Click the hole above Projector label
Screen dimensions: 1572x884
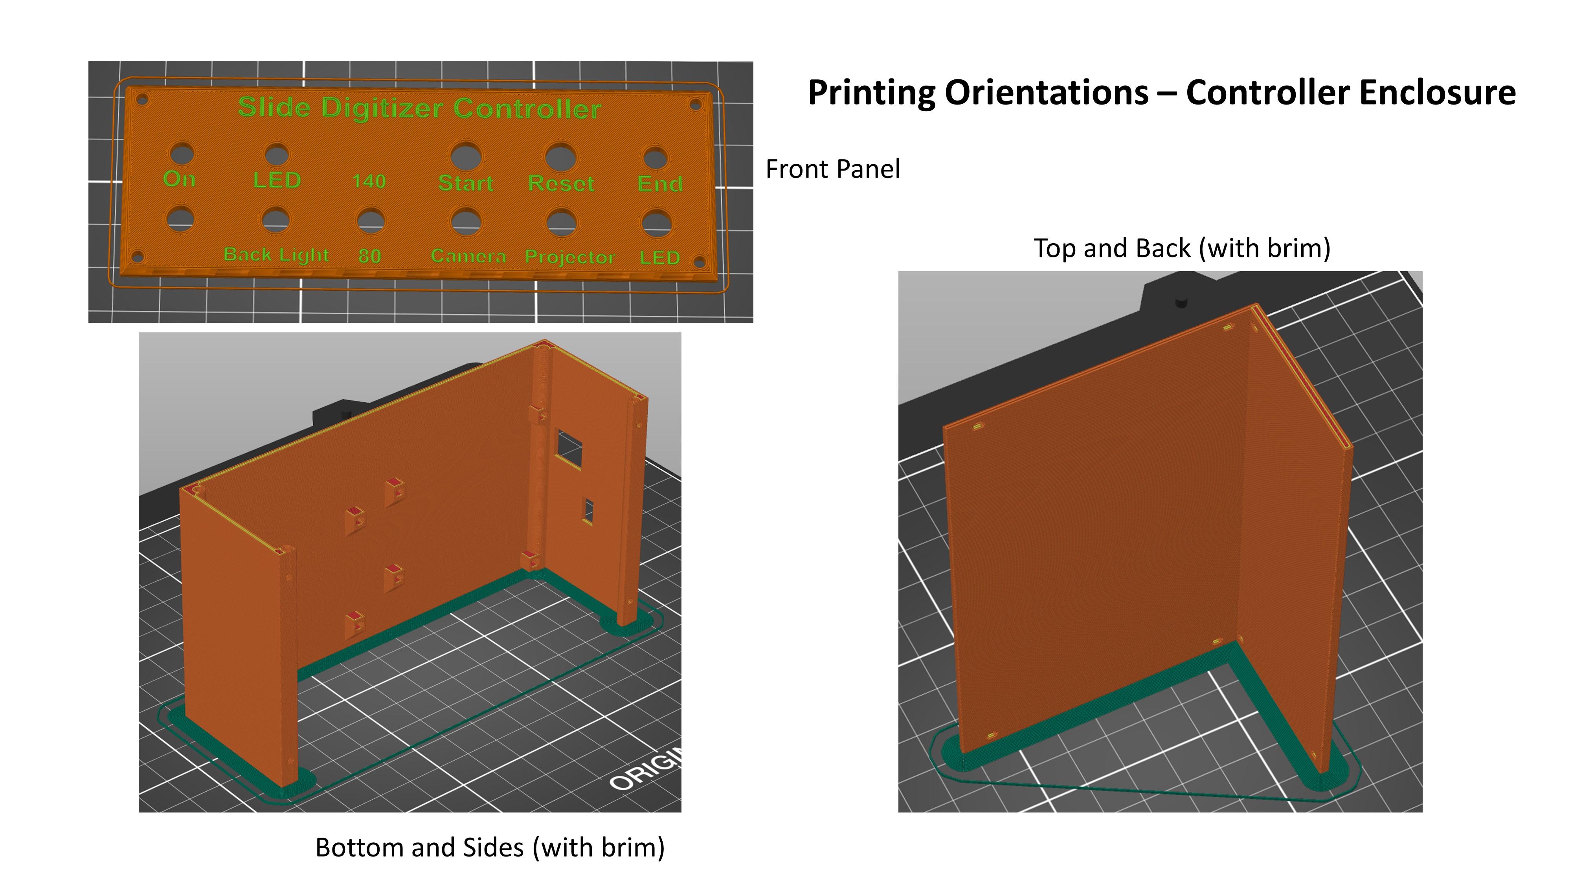coord(562,223)
